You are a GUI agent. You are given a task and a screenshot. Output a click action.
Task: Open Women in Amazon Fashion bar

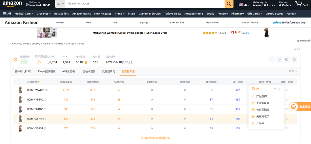pyautogui.click(x=60, y=23)
